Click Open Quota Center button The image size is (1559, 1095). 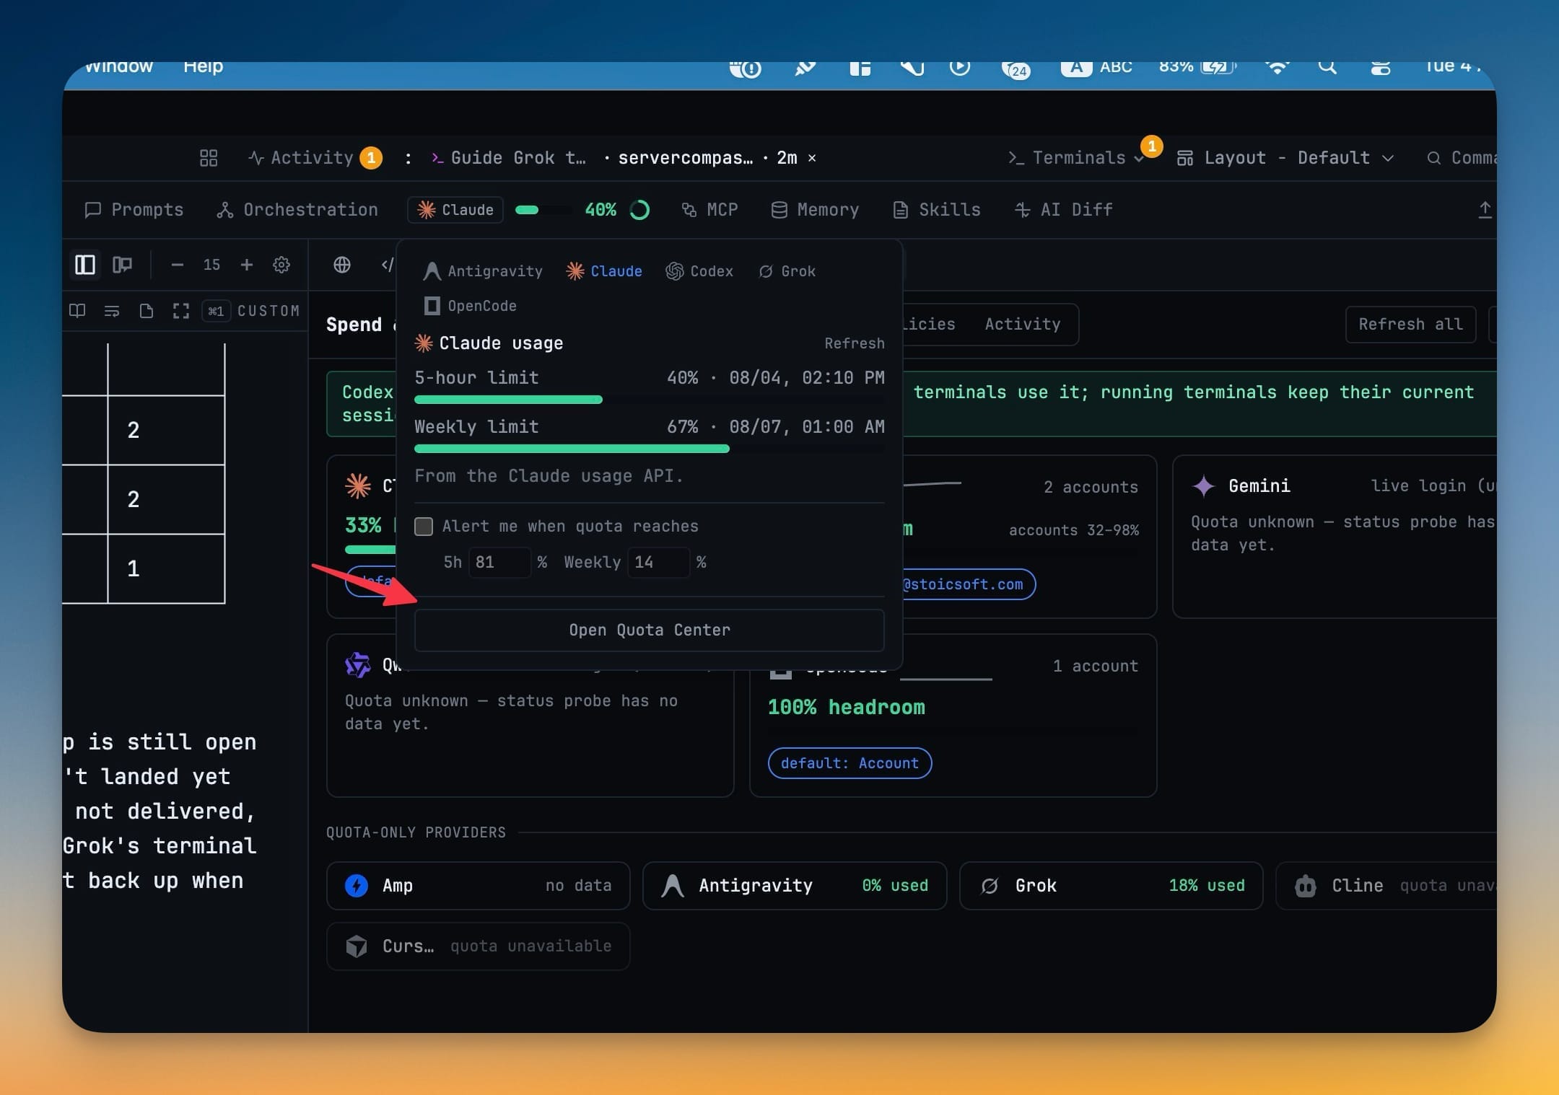650,630
